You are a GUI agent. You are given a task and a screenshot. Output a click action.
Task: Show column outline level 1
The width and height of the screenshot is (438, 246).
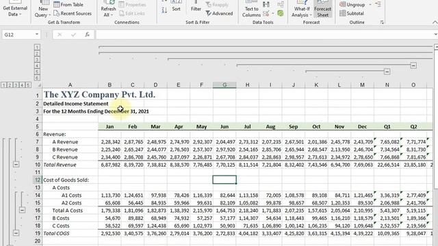[x=37, y=47]
